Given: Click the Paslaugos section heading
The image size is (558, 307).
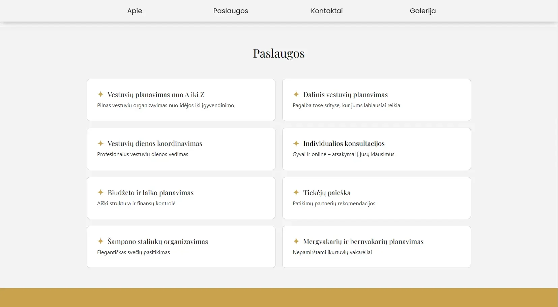Looking at the screenshot, I should tap(279, 53).
